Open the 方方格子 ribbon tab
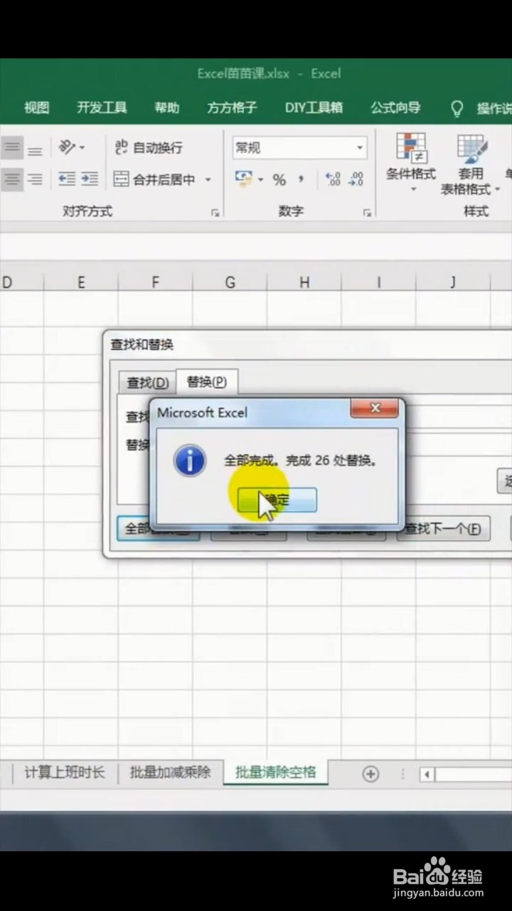The height and width of the screenshot is (911, 512). [x=232, y=107]
